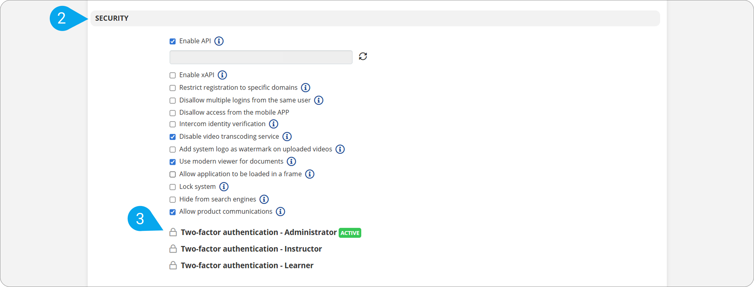Check Disallow access from the mobile APP
The height and width of the screenshot is (287, 754).
(x=173, y=113)
